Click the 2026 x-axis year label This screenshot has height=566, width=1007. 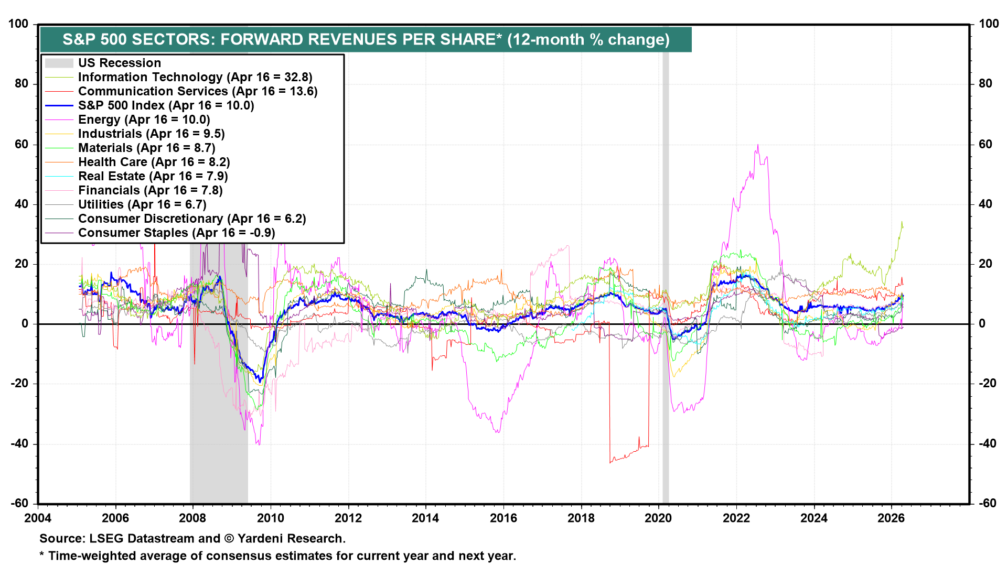click(891, 518)
